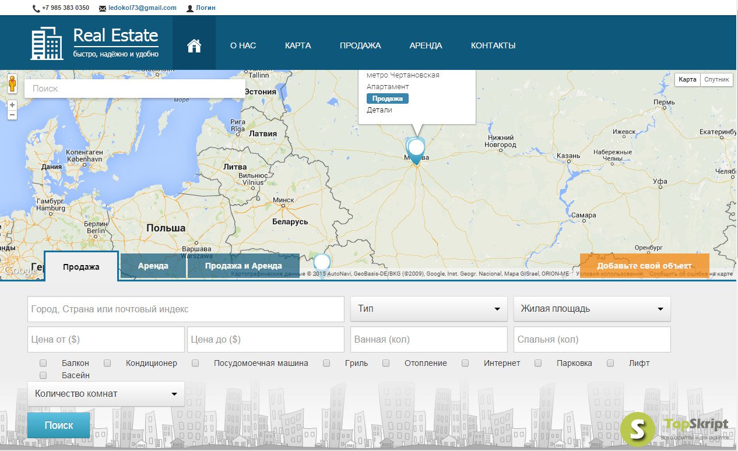Click the envelope email icon
The width and height of the screenshot is (738, 451).
click(103, 8)
